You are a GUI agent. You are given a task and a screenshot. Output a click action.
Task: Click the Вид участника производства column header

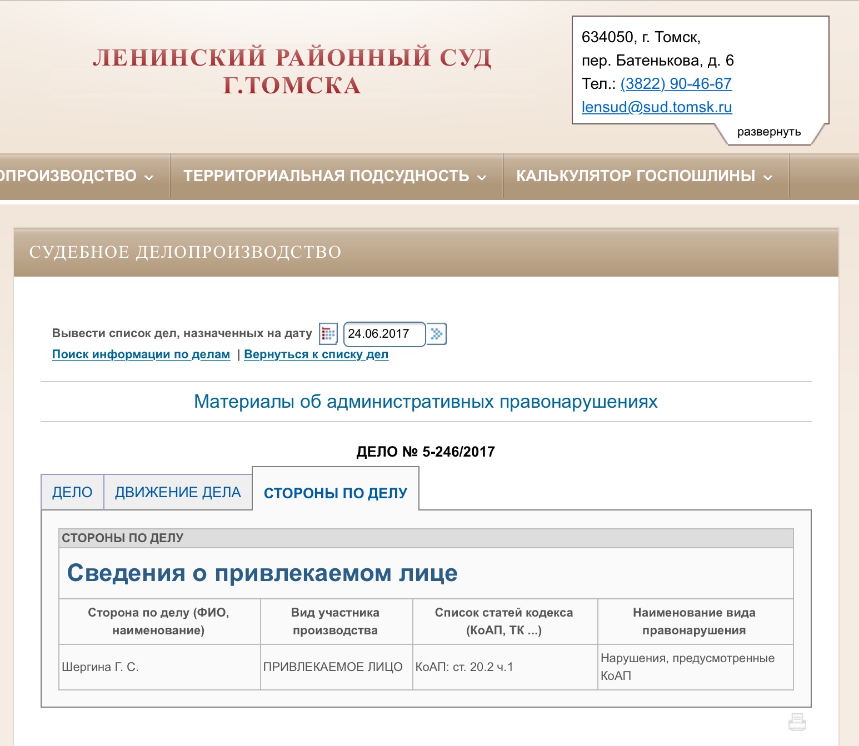click(337, 622)
